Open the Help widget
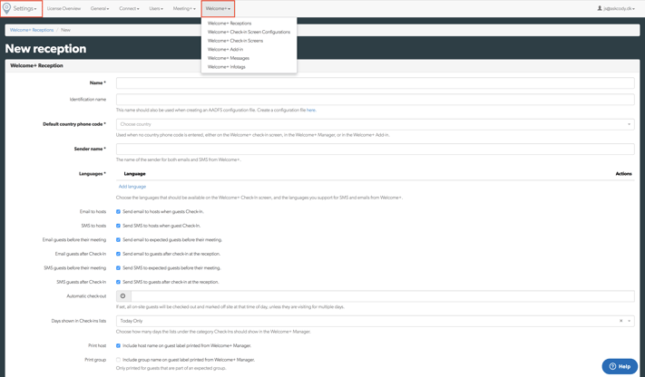Viewport: 645px width, 377px height. click(x=620, y=366)
